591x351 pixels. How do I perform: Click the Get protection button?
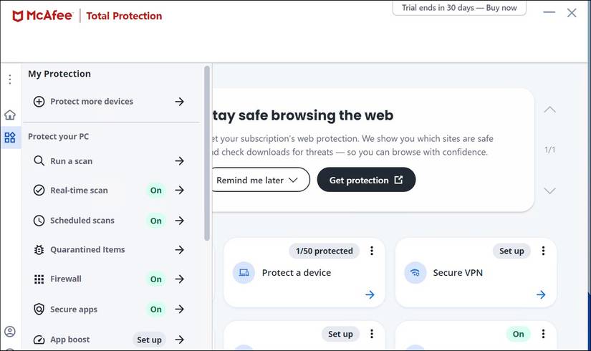coord(366,181)
